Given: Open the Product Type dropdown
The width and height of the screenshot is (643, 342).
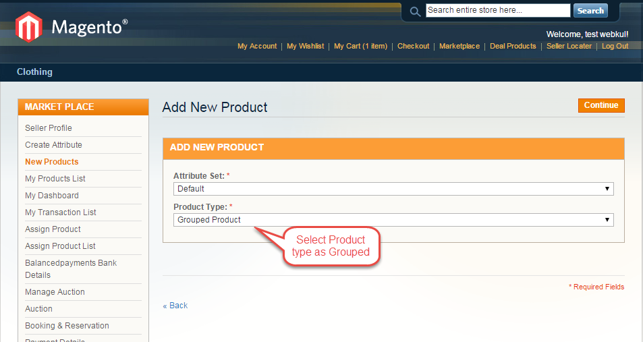Looking at the screenshot, I should pyautogui.click(x=393, y=220).
